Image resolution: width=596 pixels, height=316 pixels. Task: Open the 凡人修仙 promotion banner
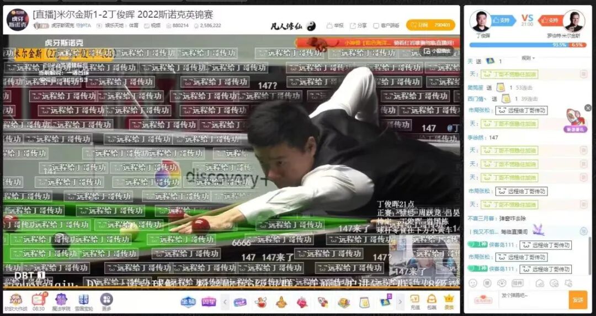coord(292,25)
